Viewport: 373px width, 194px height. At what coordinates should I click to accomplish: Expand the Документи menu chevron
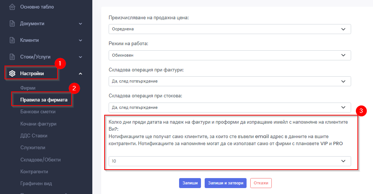click(80, 24)
